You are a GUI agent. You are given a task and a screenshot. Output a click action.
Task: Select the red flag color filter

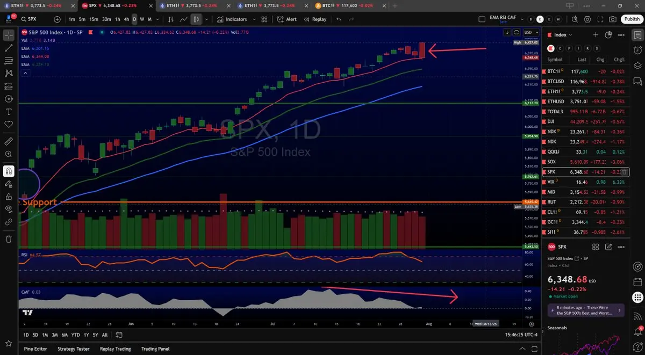550,48
